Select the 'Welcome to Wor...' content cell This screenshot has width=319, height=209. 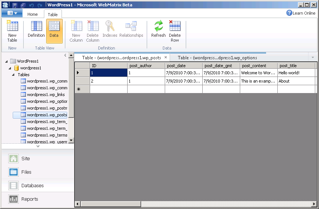point(259,73)
